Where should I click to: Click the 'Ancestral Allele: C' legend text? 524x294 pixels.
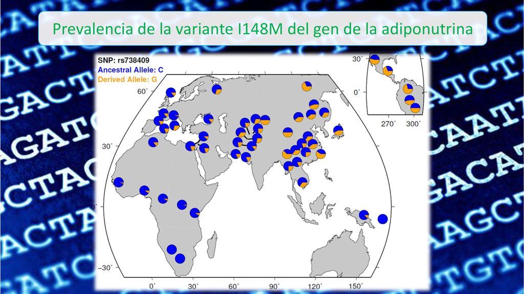130,70
